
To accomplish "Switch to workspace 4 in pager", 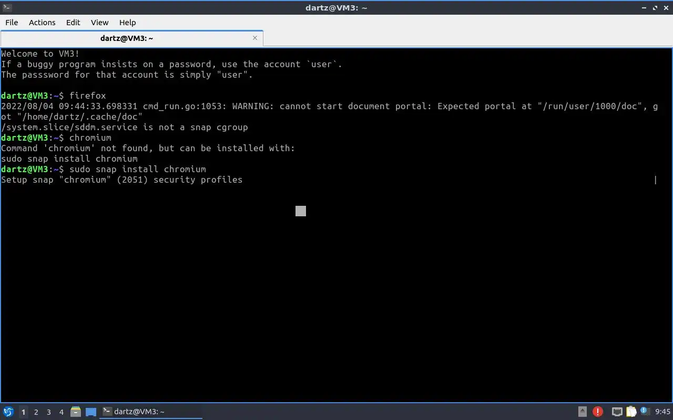I will pyautogui.click(x=61, y=412).
